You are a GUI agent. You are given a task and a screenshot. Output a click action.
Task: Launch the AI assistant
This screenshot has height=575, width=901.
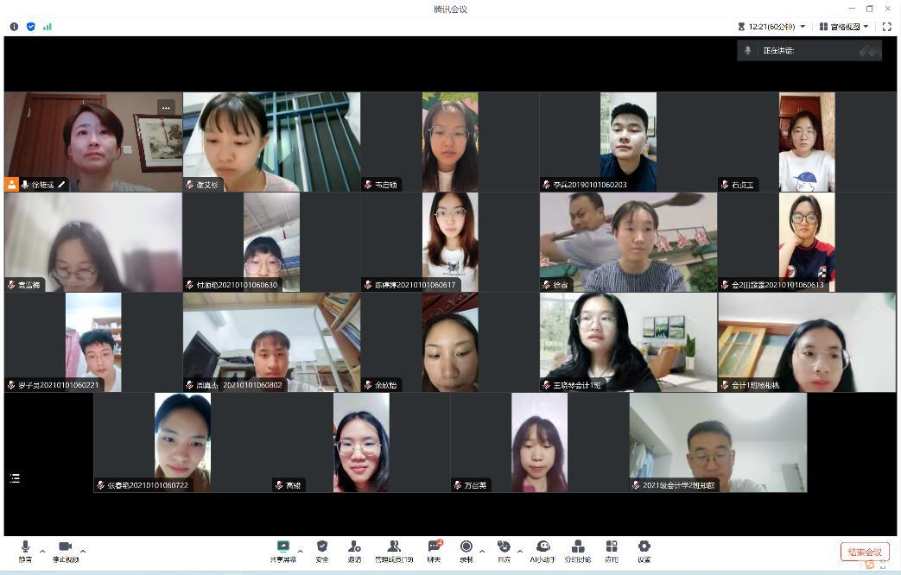tap(543, 550)
